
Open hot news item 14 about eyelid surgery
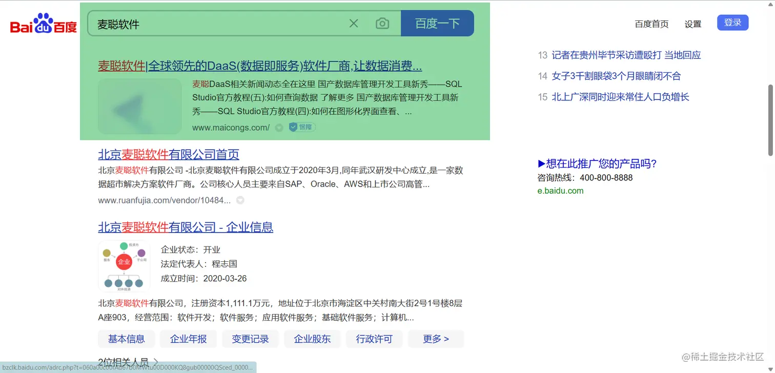tap(617, 76)
